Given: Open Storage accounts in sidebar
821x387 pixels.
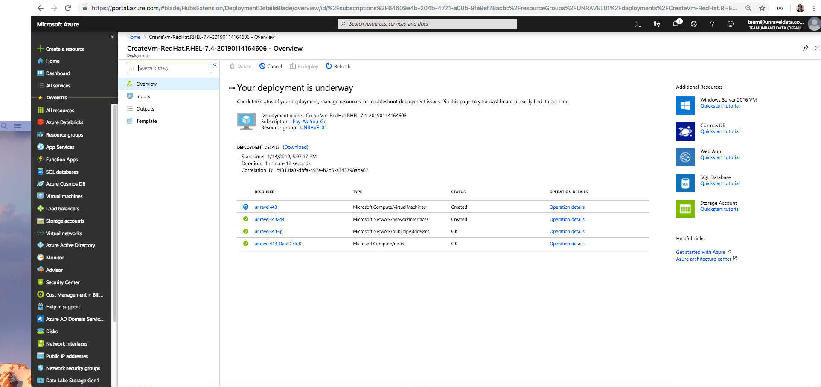Looking at the screenshot, I should coord(65,221).
